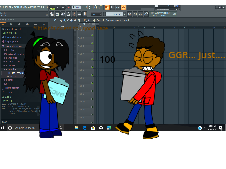
Task: Mute Track 1 with its green dot
Action: [x=92, y=35]
